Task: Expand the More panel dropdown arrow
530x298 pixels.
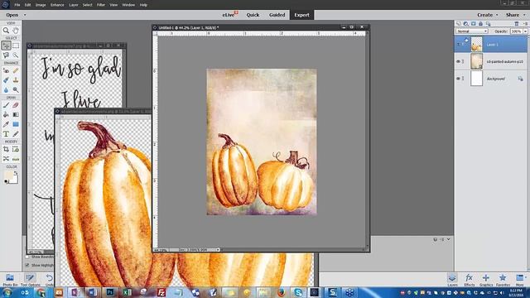Action: click(x=526, y=277)
